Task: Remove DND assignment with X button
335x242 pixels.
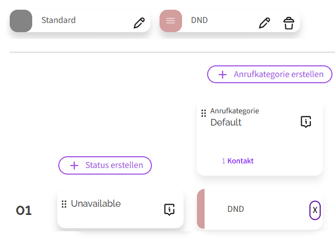Action: click(x=315, y=210)
